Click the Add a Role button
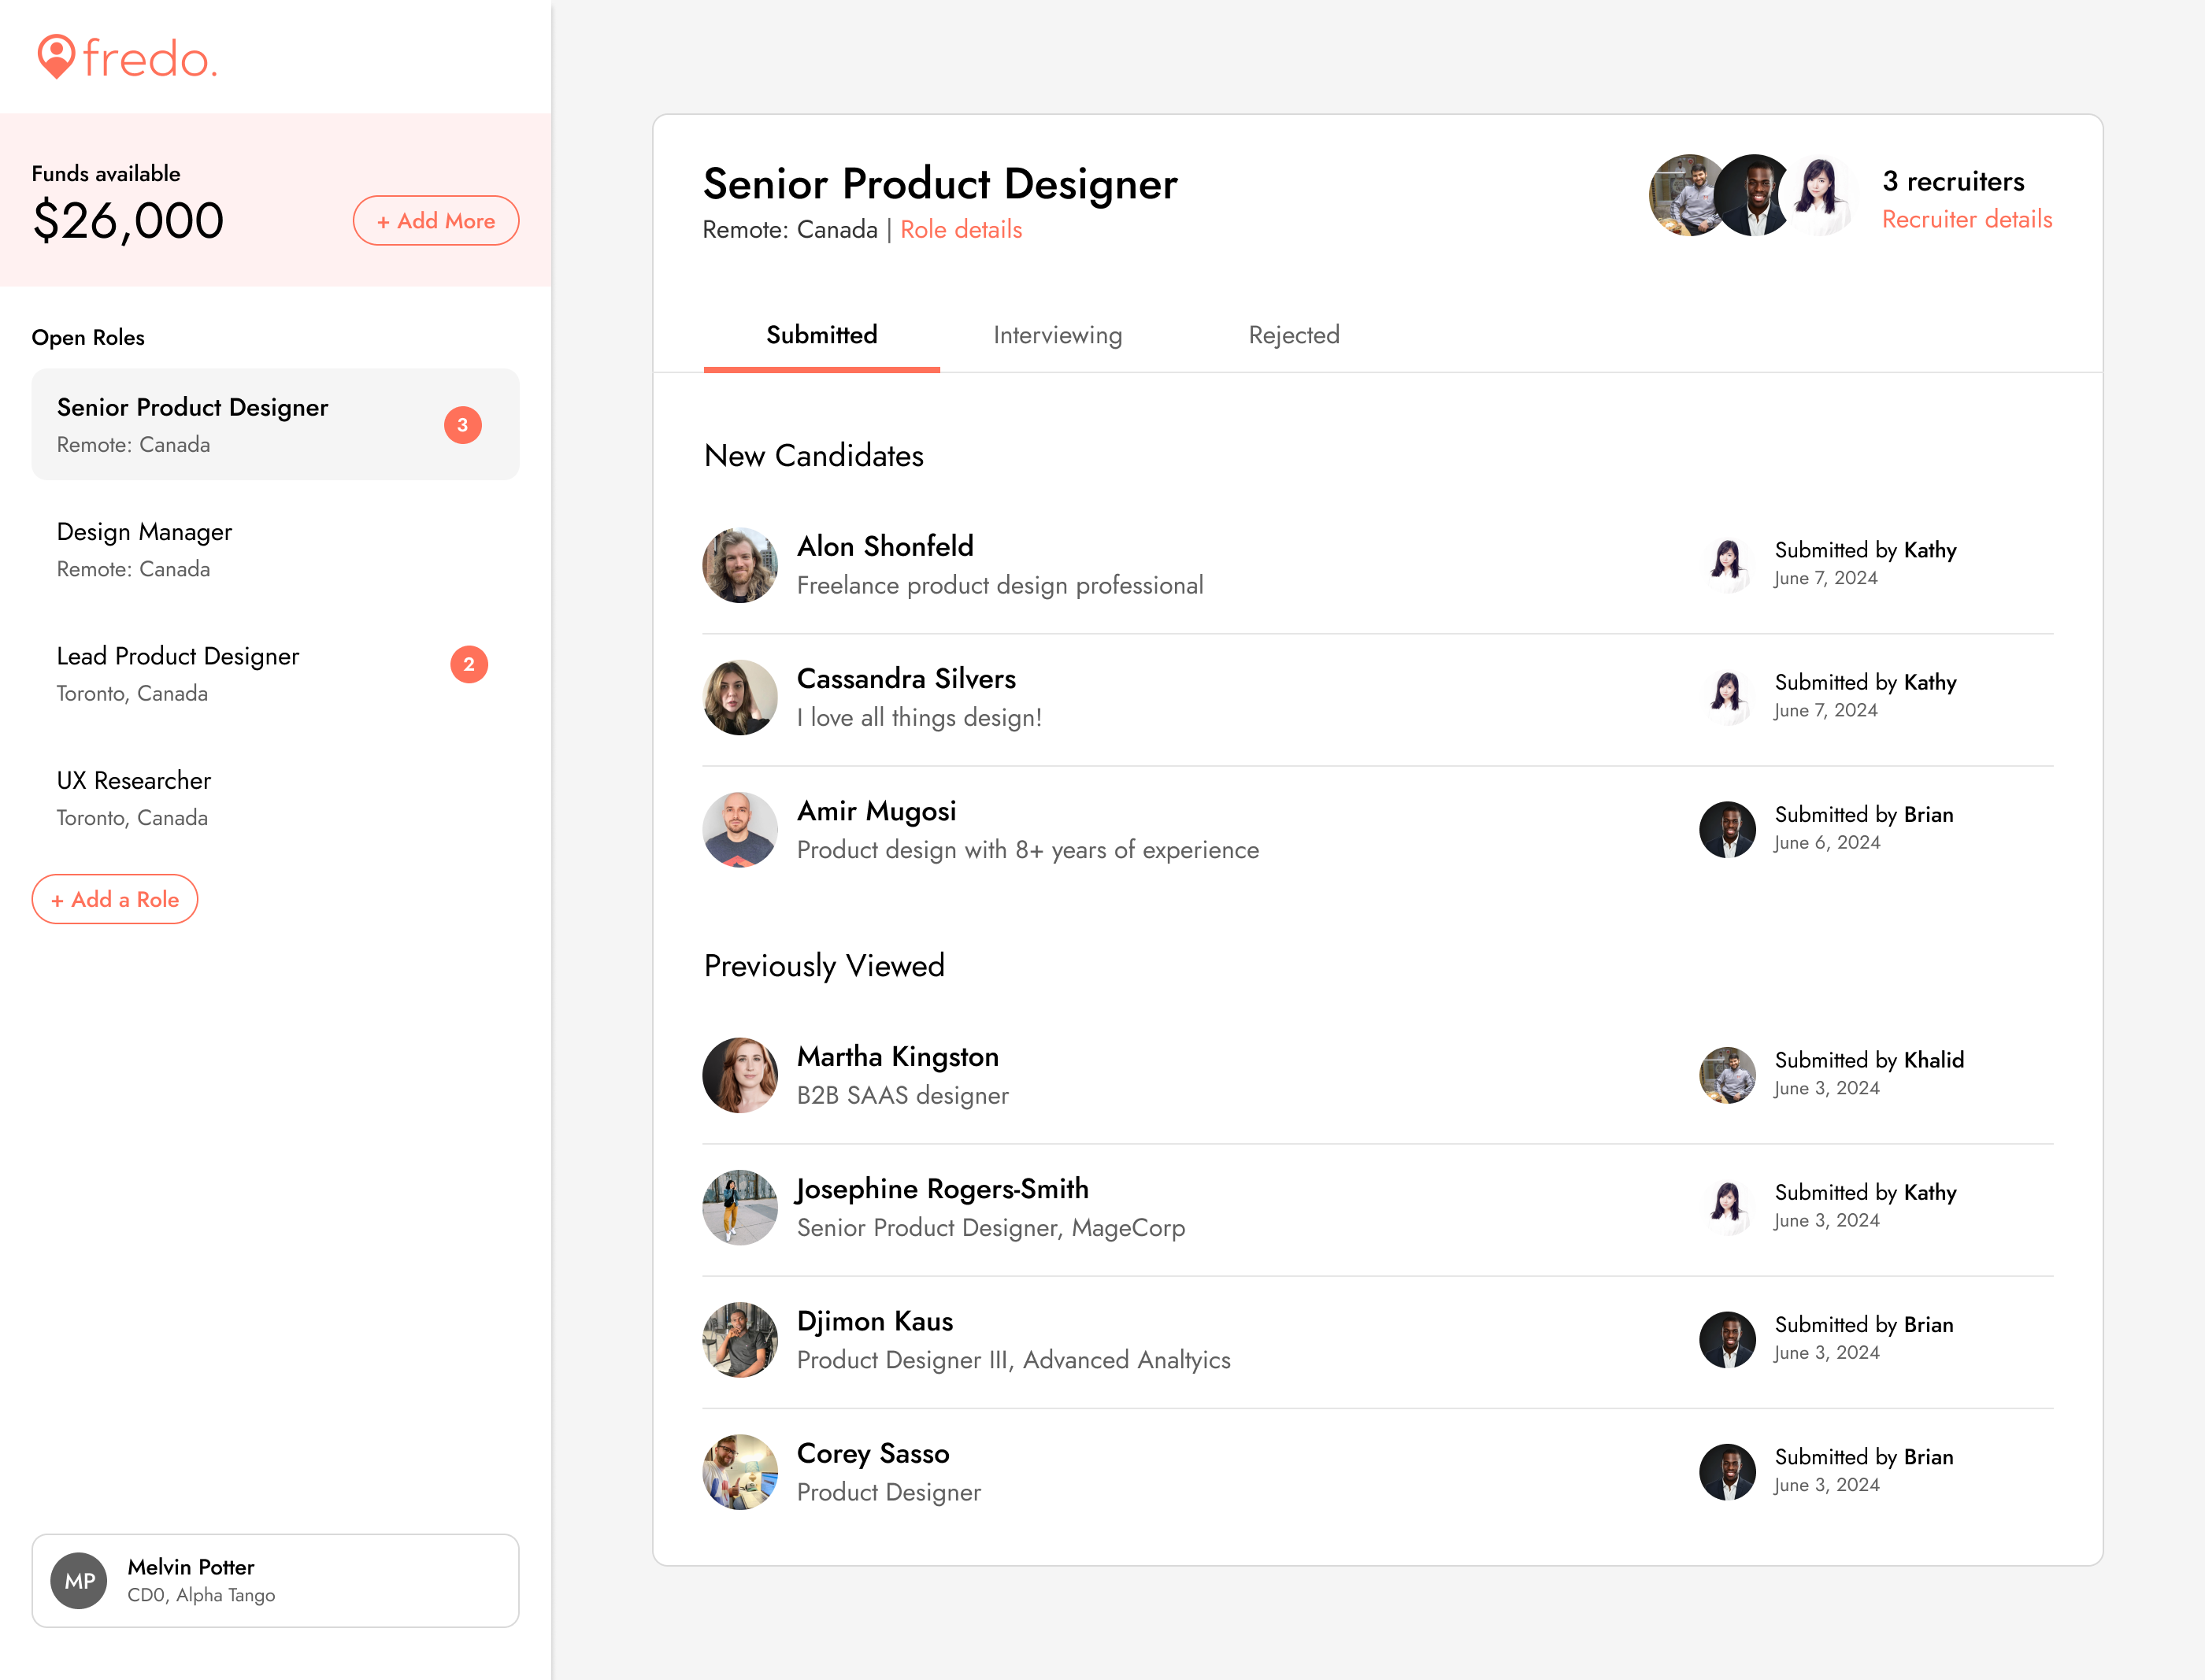The height and width of the screenshot is (1680, 2205). pos(115,899)
